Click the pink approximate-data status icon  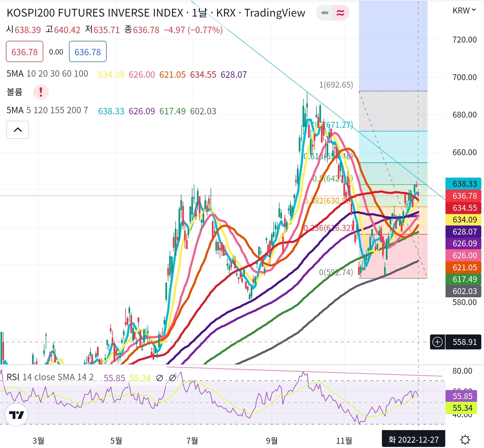(x=340, y=13)
